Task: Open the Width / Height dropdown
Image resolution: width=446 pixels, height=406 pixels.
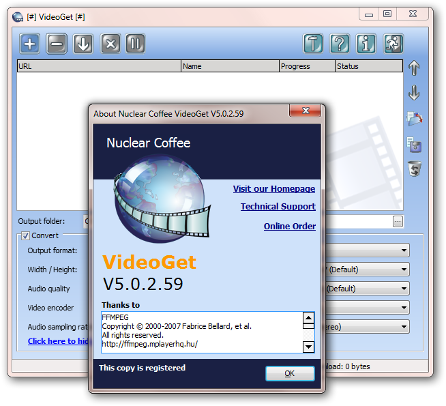Action: pos(404,270)
